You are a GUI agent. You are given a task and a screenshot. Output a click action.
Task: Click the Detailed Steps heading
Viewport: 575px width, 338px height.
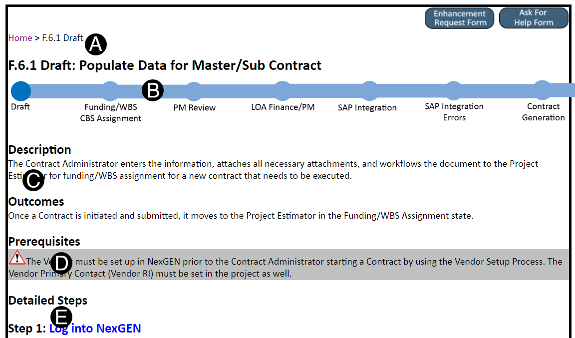48,301
